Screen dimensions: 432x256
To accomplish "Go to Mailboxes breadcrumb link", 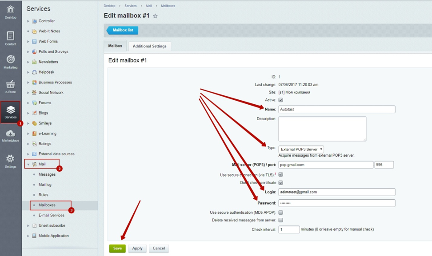I will click(x=168, y=6).
